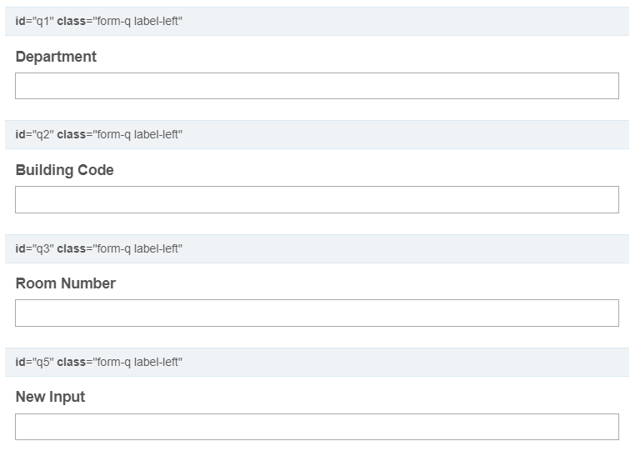This screenshot has height=451, width=635.
Task: Click the Building Code label
Action: click(x=64, y=170)
